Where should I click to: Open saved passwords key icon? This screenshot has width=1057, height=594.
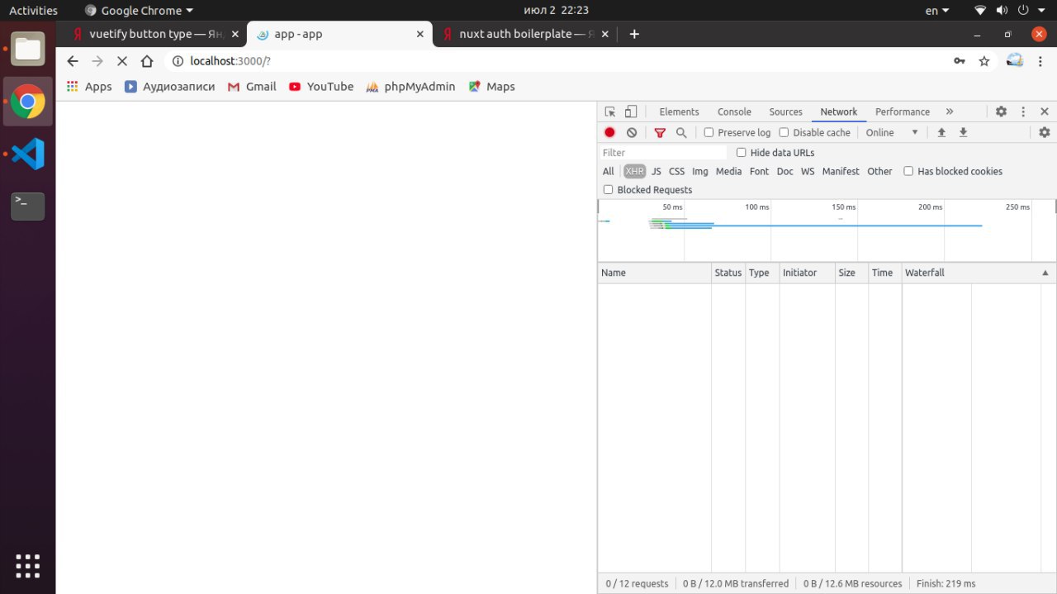coord(960,61)
